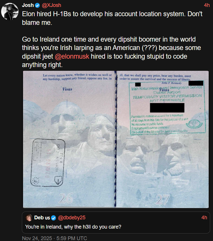Open the @XJosh handle link
Image resolution: width=213 pixels, height=241 pixels.
pos(51,5)
